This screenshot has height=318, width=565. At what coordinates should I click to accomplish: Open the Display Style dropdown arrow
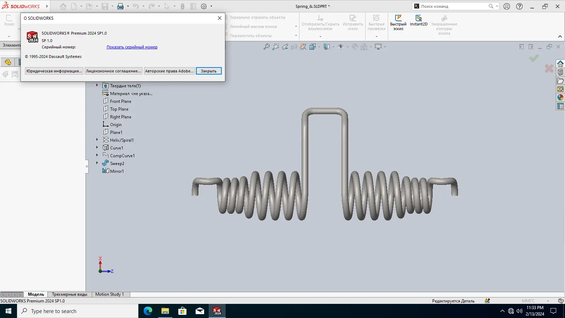coord(333,47)
